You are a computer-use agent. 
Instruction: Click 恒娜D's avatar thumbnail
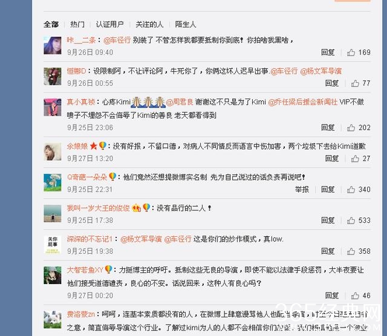[53, 77]
